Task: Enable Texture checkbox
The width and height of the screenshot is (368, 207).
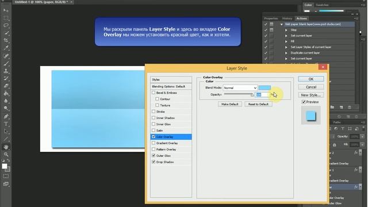Action: (x=157, y=105)
